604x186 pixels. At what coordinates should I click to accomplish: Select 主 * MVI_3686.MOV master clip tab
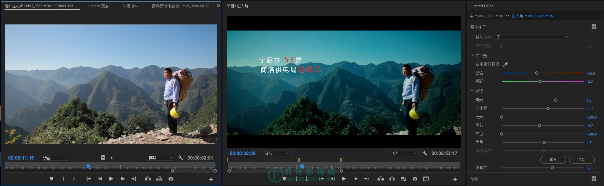click(x=487, y=16)
